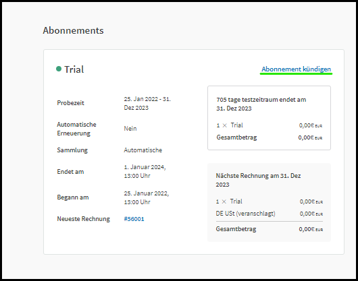Click the Automatische Erneuerung label

tap(76, 129)
